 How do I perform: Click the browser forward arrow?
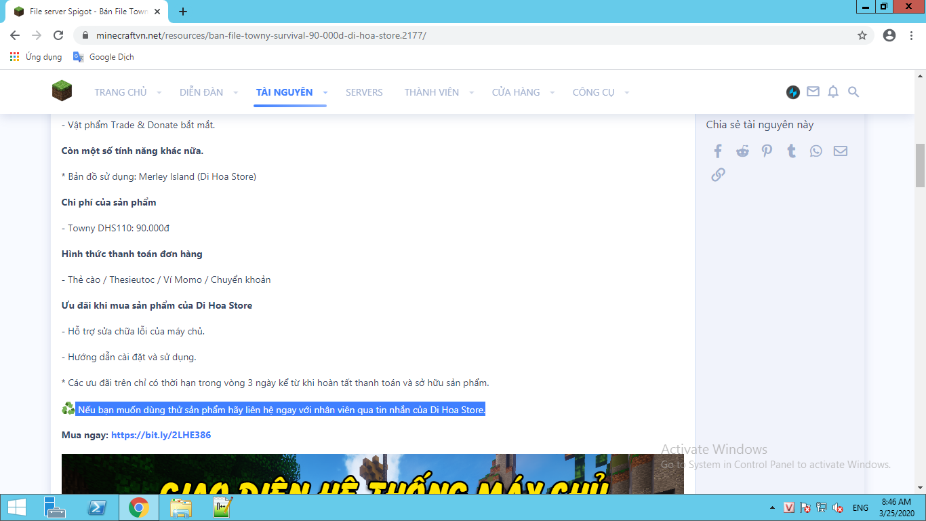point(37,35)
